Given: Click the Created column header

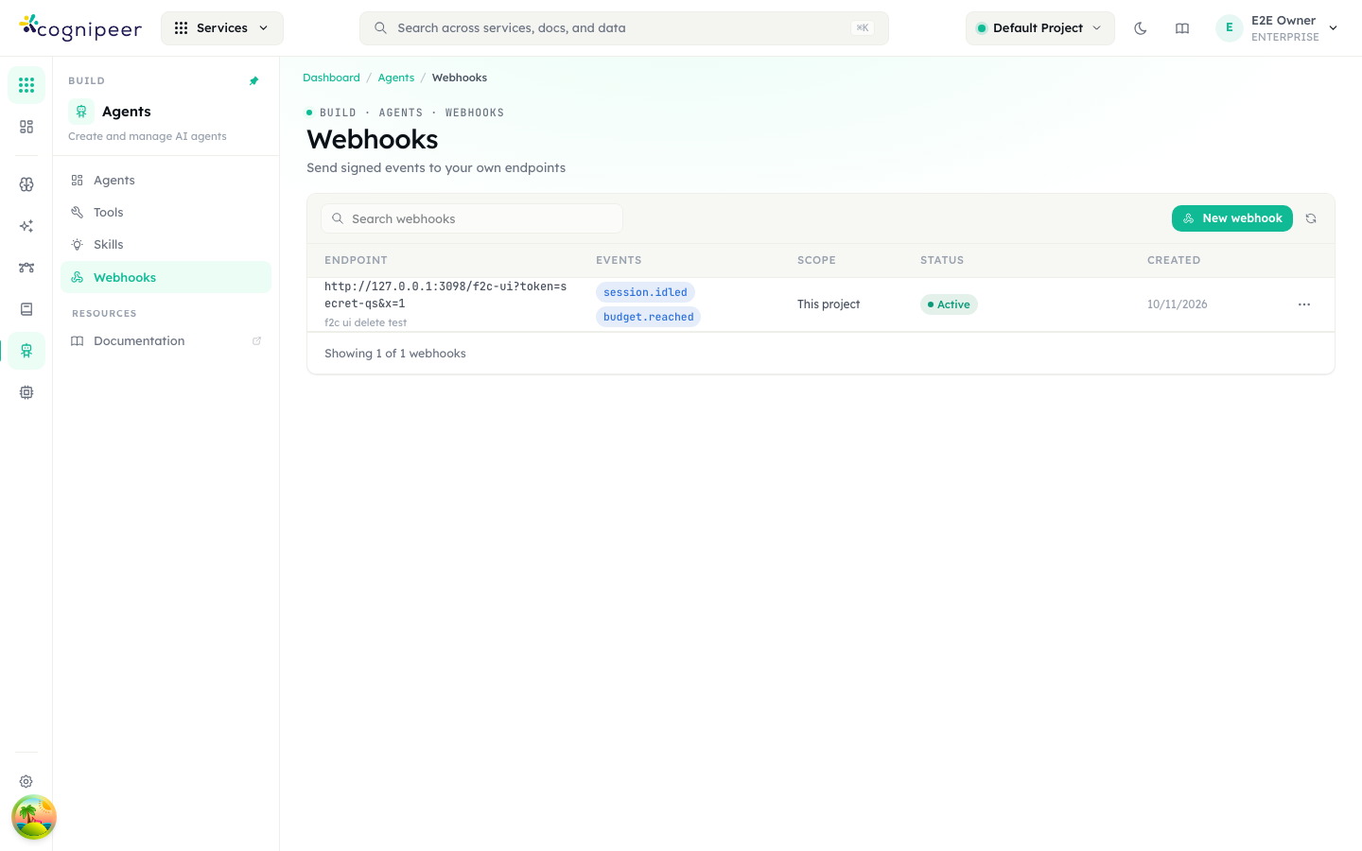Looking at the screenshot, I should (1174, 260).
